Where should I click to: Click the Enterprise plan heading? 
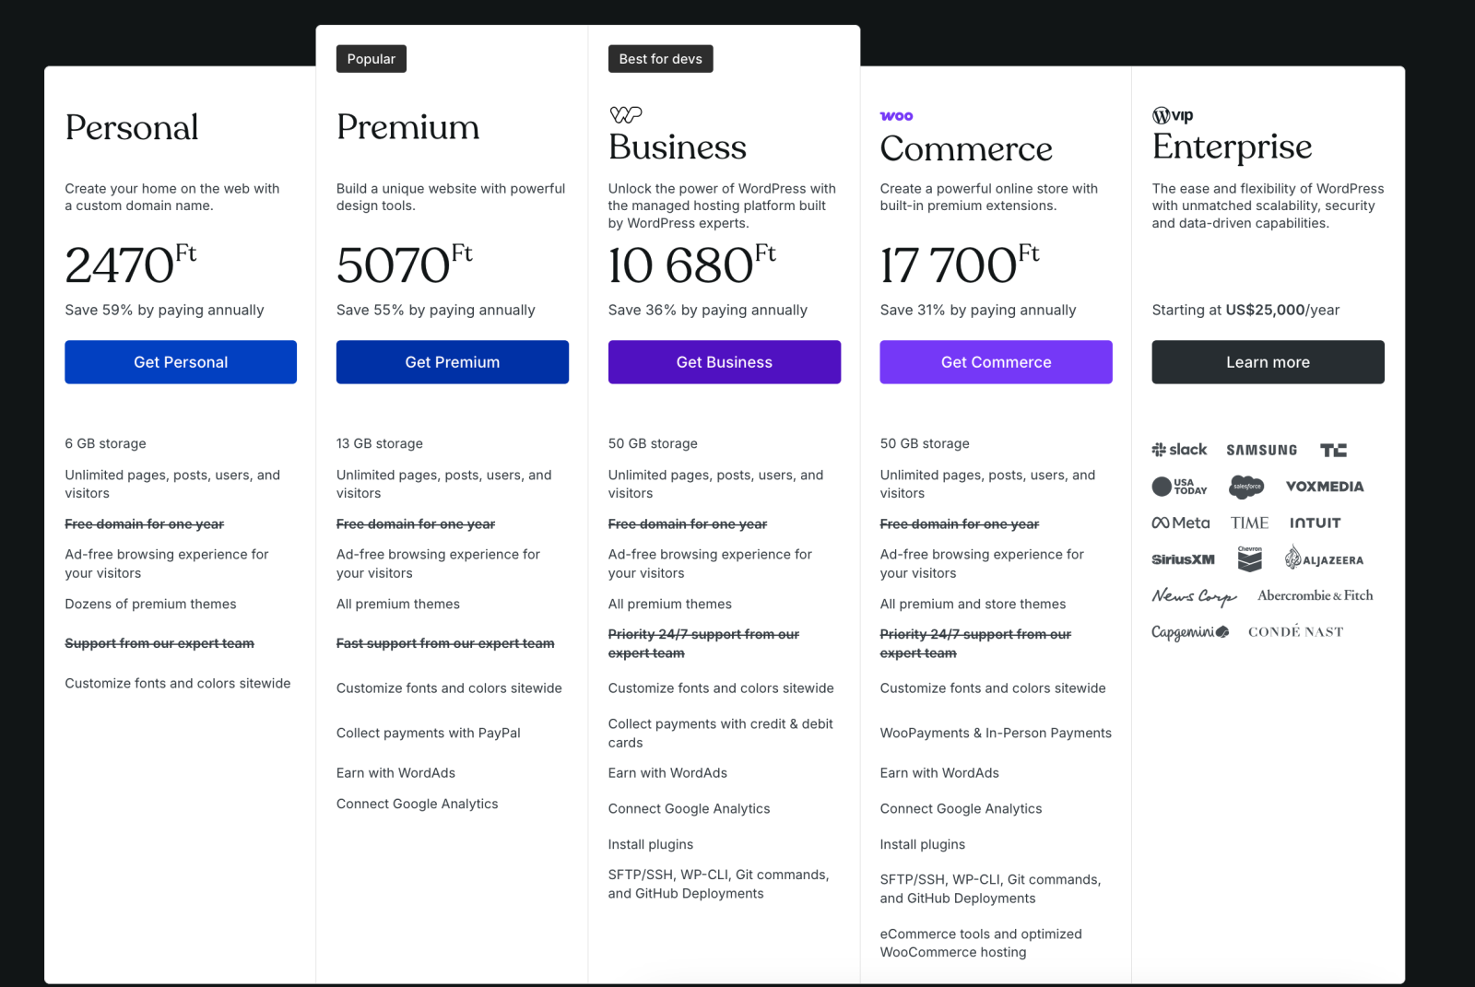[x=1232, y=147]
